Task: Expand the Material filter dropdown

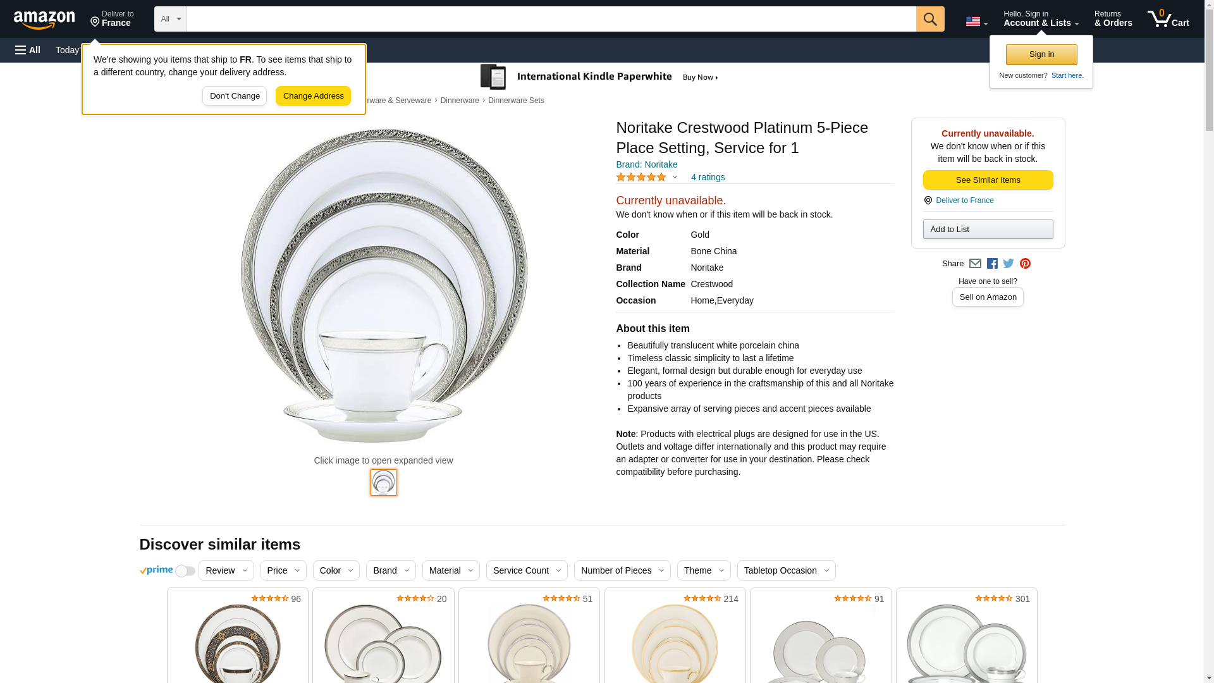Action: [x=450, y=570]
